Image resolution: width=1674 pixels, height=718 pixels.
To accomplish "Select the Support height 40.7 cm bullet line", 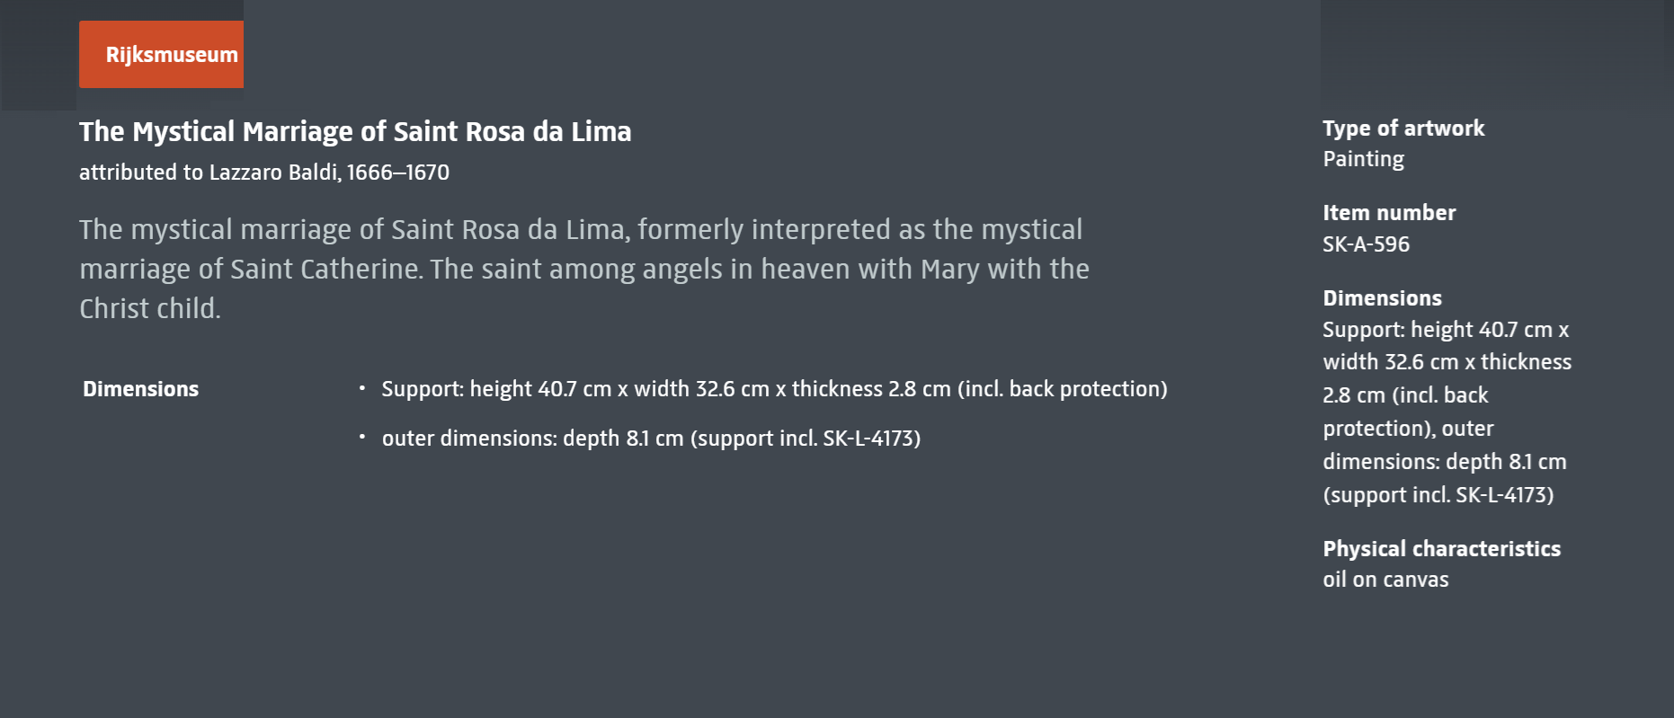I will [774, 389].
